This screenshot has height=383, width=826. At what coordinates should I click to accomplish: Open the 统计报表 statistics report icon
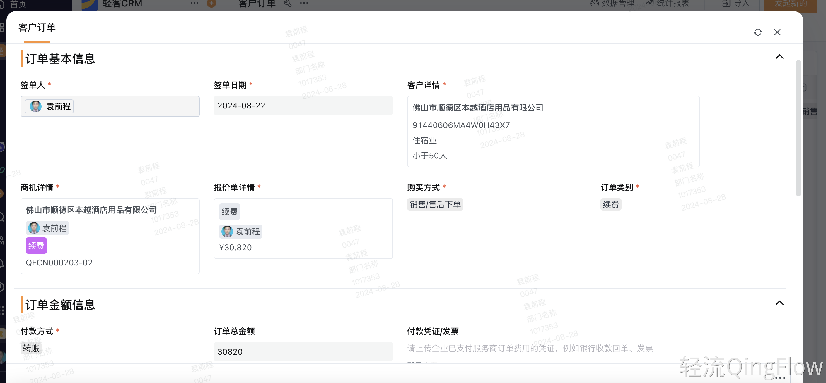[x=650, y=4]
